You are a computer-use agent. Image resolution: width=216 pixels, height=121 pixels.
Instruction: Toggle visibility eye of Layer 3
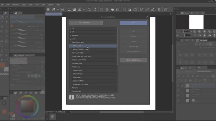click(x=178, y=85)
